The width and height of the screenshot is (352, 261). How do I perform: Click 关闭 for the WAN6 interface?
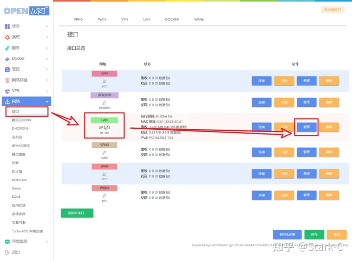pos(284,195)
